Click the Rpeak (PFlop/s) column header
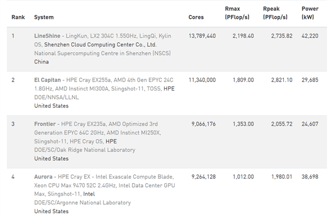The height and width of the screenshot is (221, 334). [x=275, y=13]
